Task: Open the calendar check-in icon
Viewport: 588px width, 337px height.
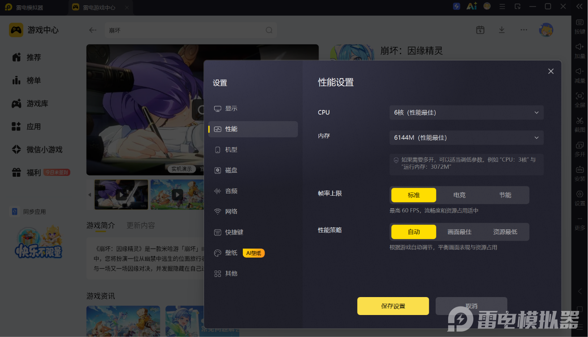Action: coord(480,30)
